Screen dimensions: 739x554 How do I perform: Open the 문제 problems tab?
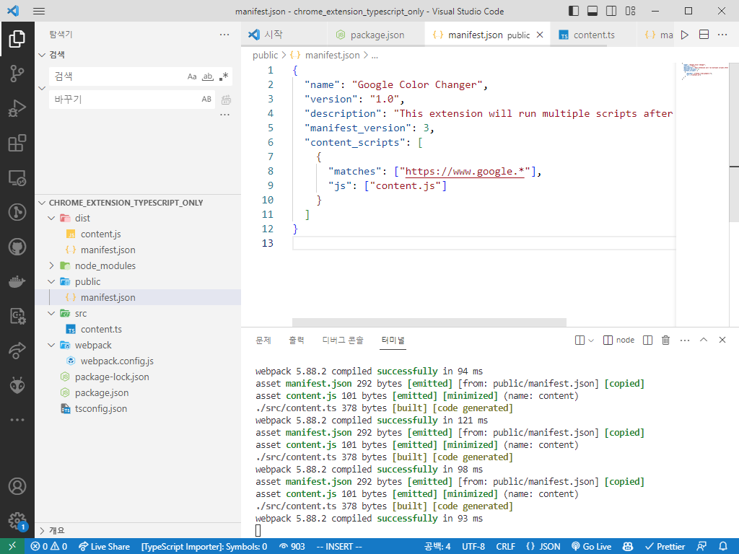pos(263,340)
